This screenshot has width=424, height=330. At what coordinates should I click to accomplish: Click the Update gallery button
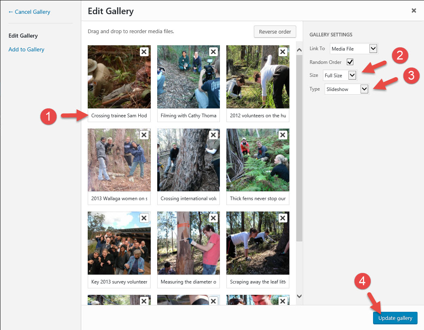click(395, 318)
